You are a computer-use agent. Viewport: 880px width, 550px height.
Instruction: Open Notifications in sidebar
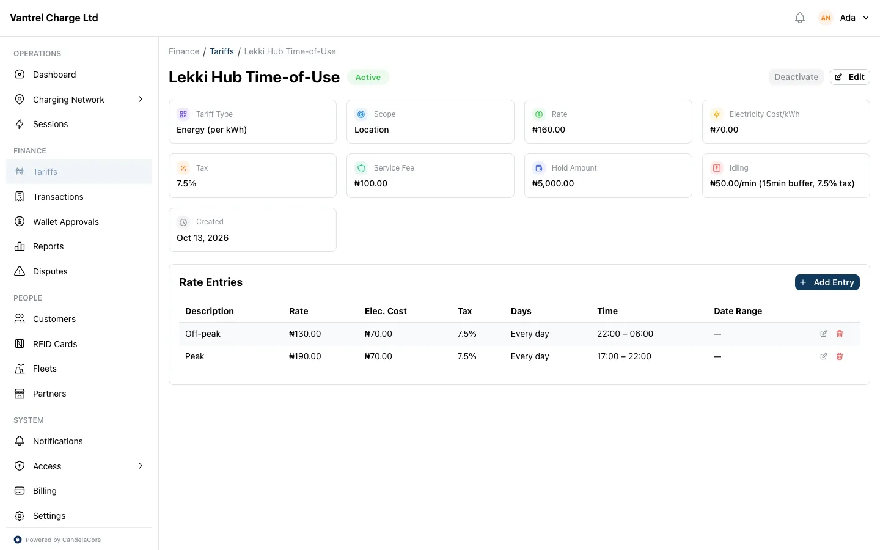click(79, 441)
